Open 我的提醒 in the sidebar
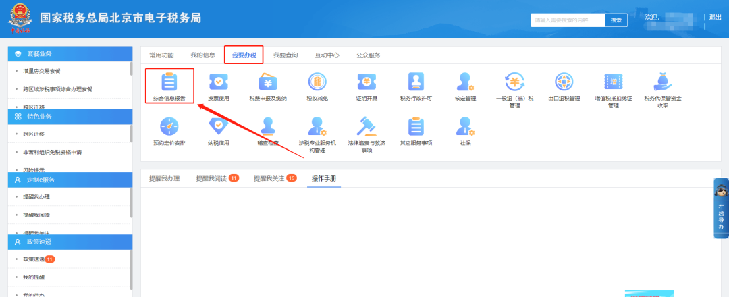Viewport: 729px width, 297px height. 34,277
